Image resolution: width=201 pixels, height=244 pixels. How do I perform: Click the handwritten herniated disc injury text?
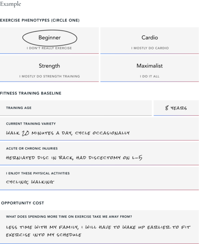point(74,158)
